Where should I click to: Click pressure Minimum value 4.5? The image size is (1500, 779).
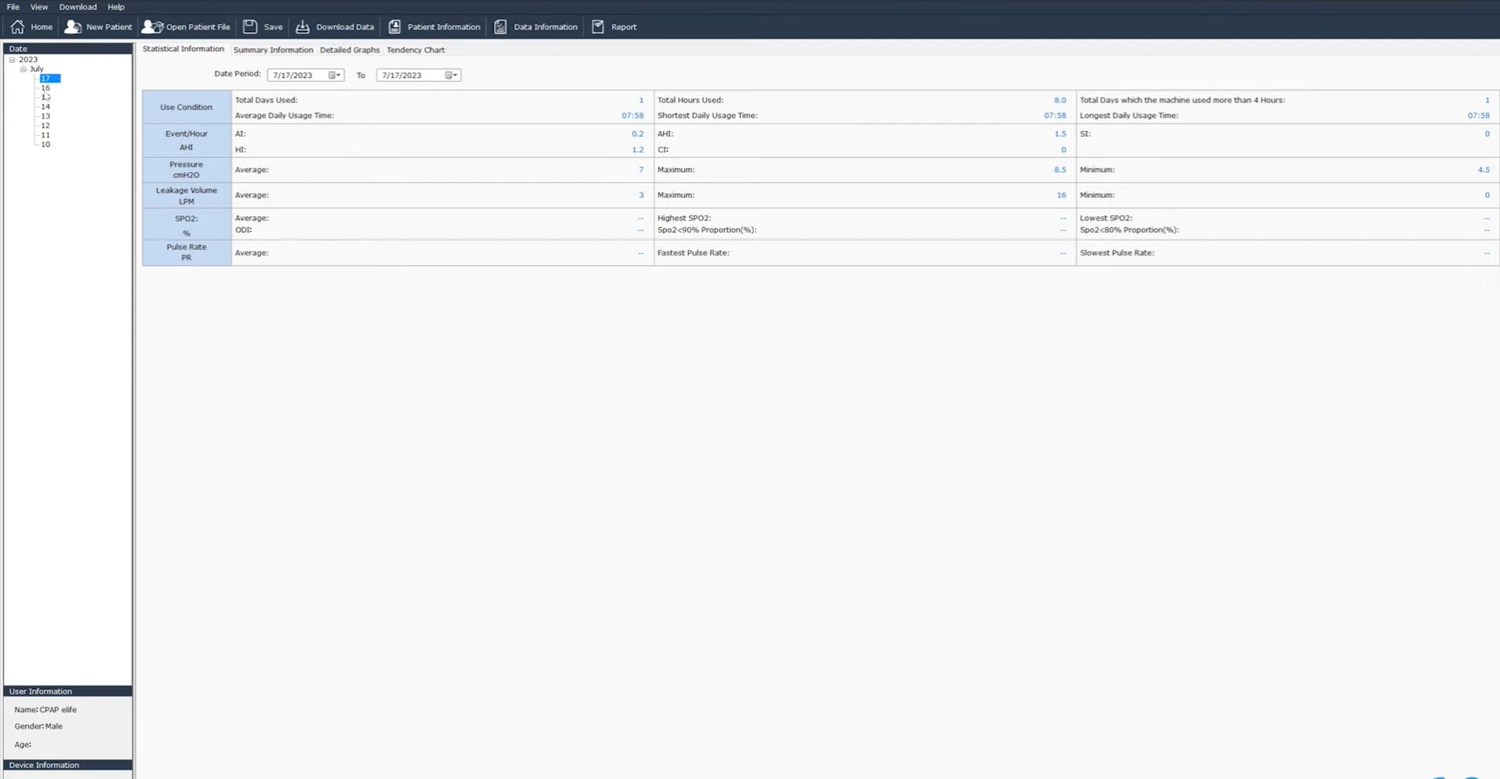pyautogui.click(x=1483, y=170)
